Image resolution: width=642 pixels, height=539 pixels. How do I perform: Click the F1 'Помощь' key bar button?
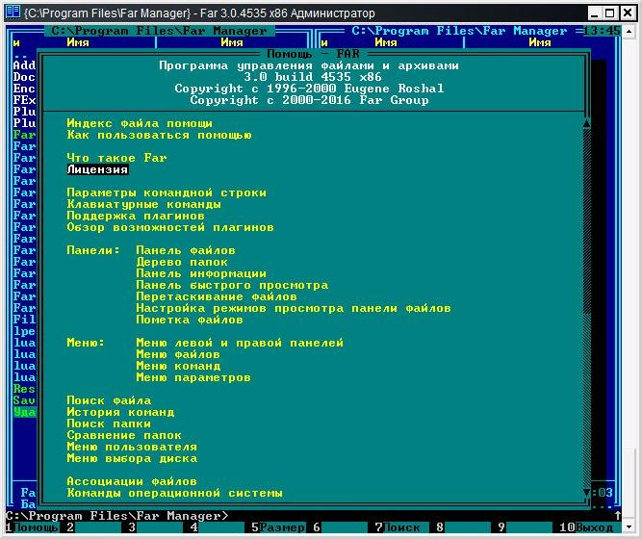[36, 527]
